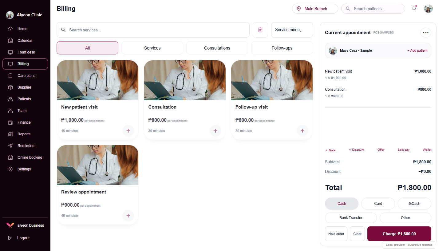Screen dimensions: 439x251
Task: Click the Search patients field
Action: (x=373, y=9)
